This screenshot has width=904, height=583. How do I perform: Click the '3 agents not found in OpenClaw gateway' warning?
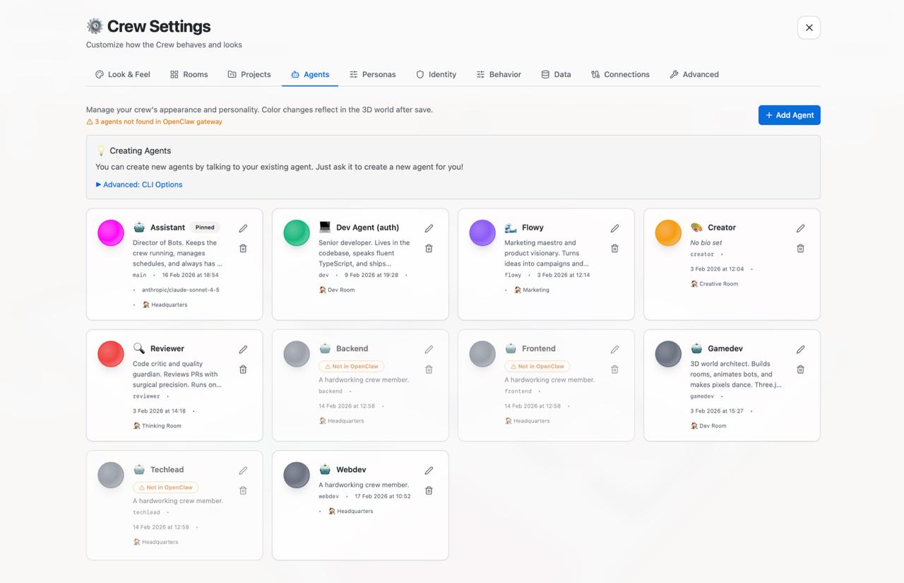coord(157,122)
